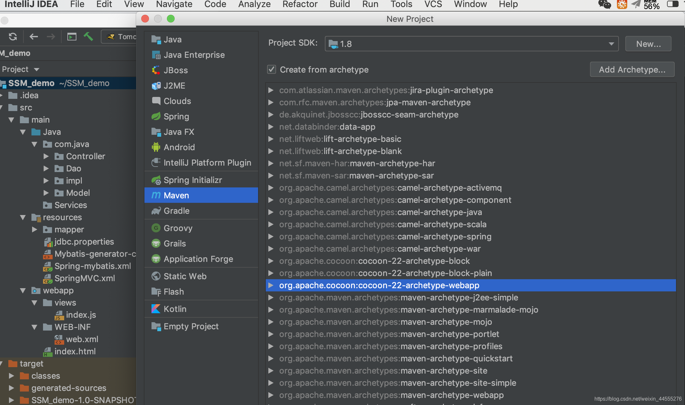The width and height of the screenshot is (685, 405).
Task: Click the back navigation arrow
Action: pyautogui.click(x=34, y=37)
